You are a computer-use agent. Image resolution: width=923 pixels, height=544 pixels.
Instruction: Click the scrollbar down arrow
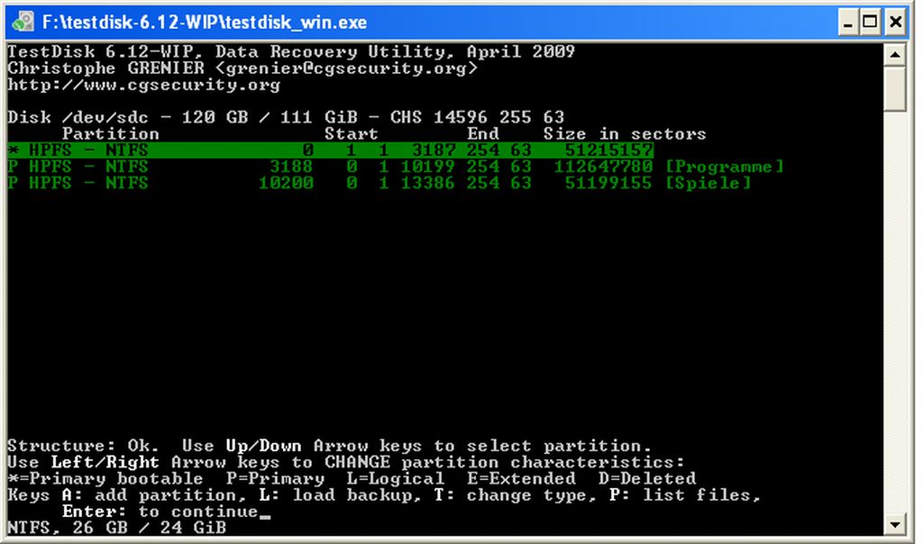click(x=895, y=524)
